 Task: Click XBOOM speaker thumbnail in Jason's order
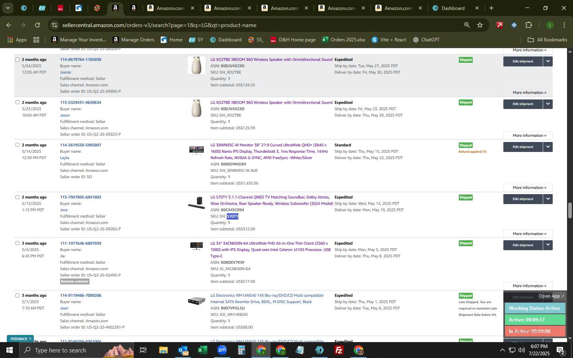click(197, 108)
